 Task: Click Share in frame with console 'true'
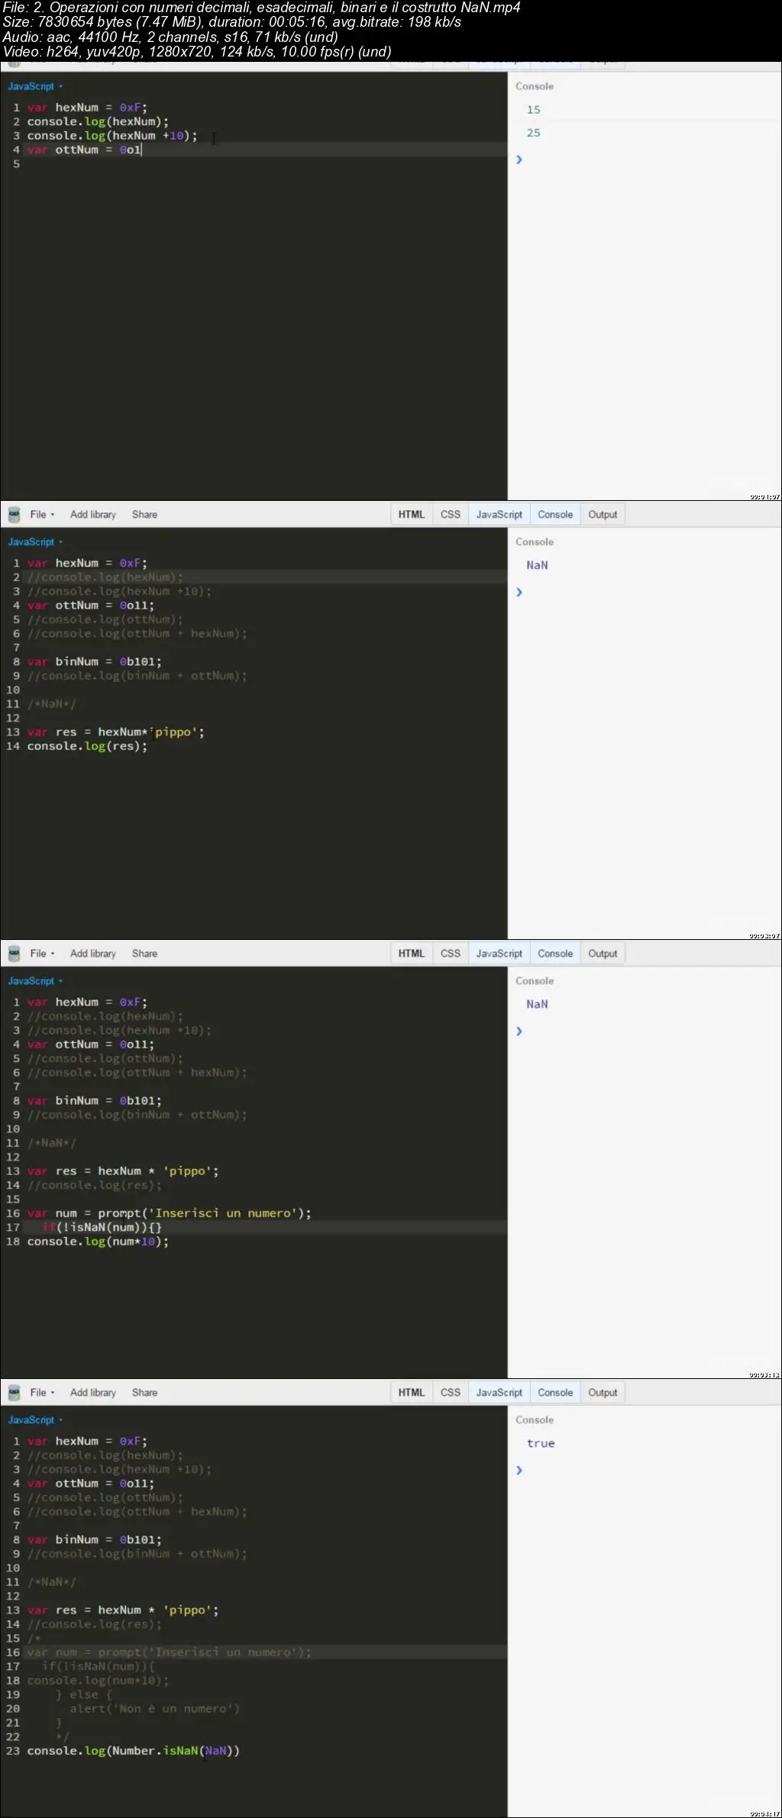point(144,1392)
